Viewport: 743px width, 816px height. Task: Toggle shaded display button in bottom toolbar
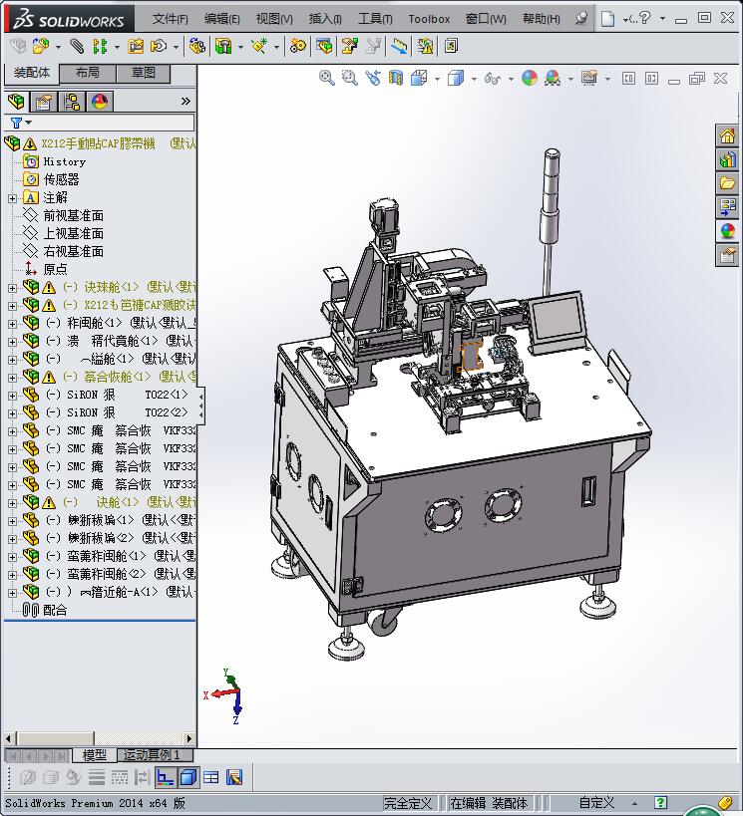click(x=188, y=777)
